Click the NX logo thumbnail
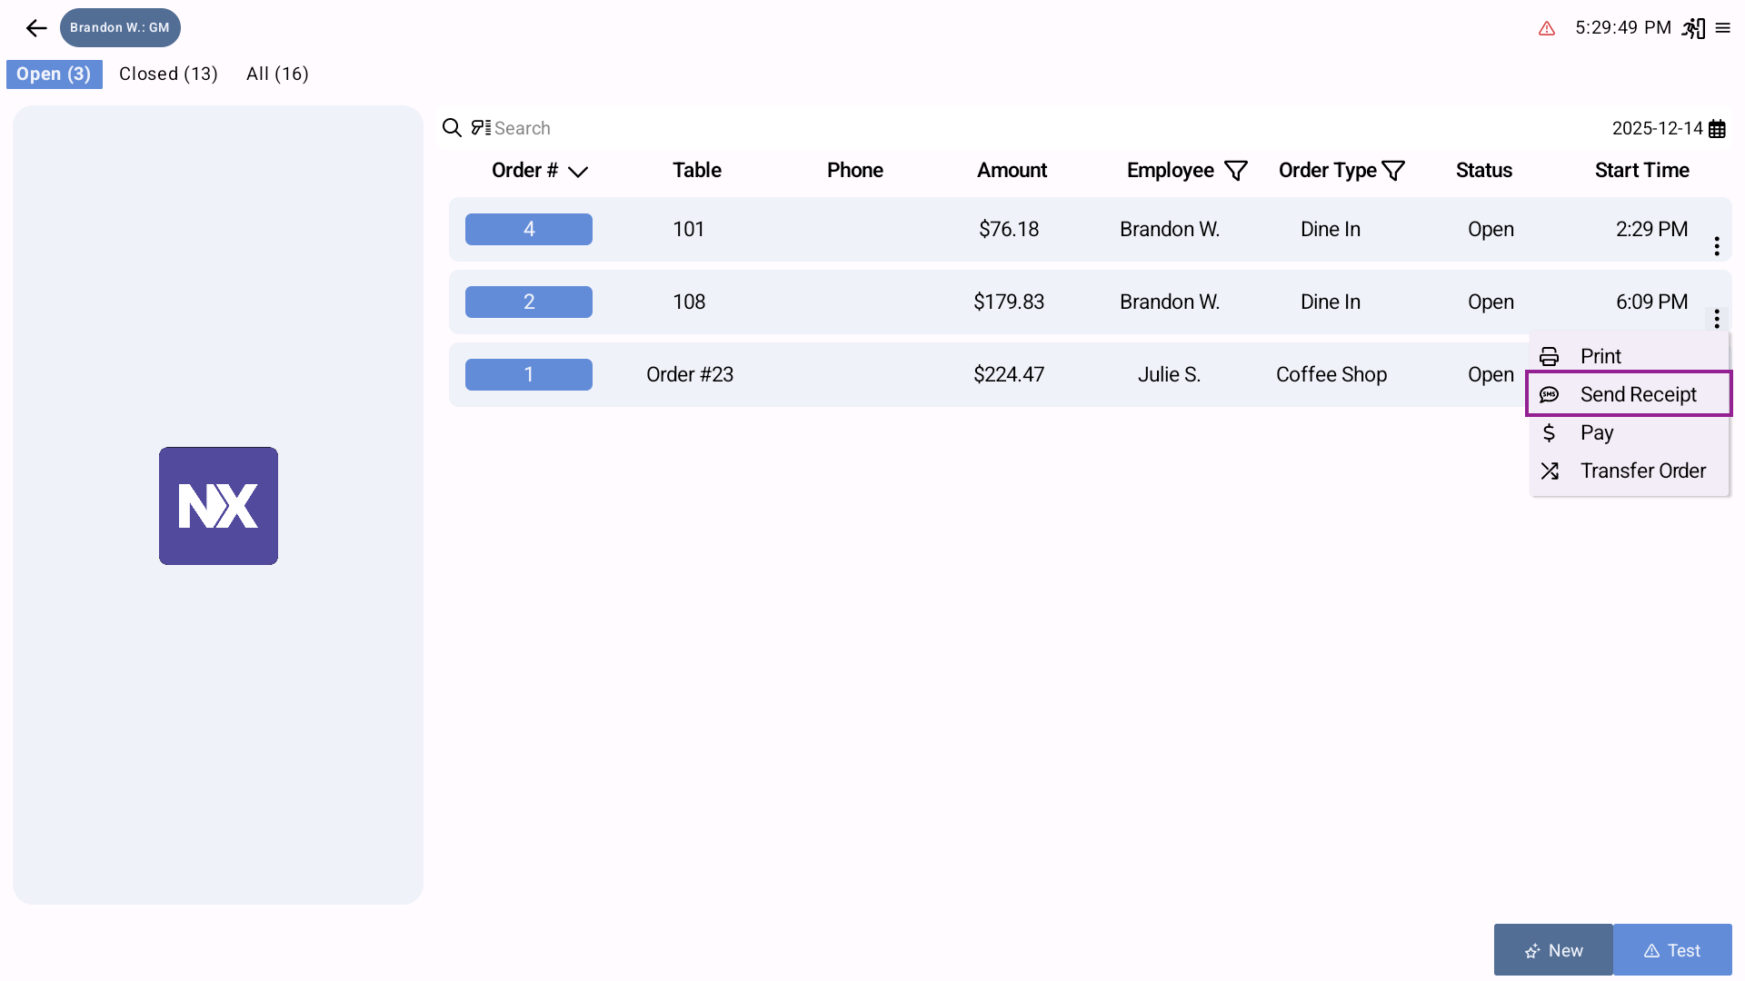 point(218,506)
